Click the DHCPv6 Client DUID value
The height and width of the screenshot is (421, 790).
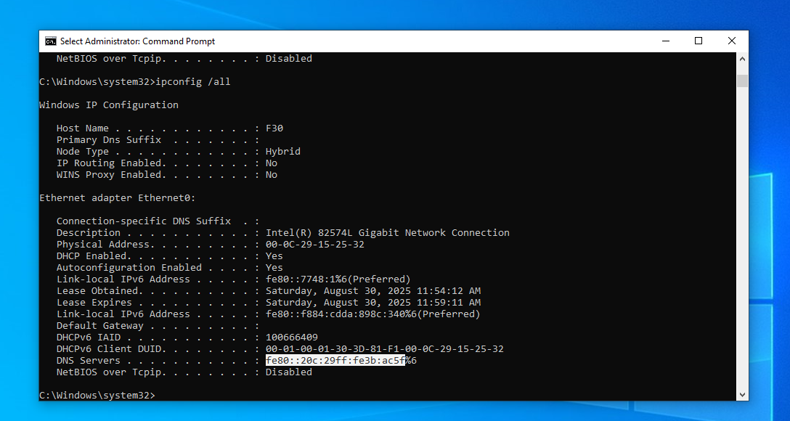[385, 349]
